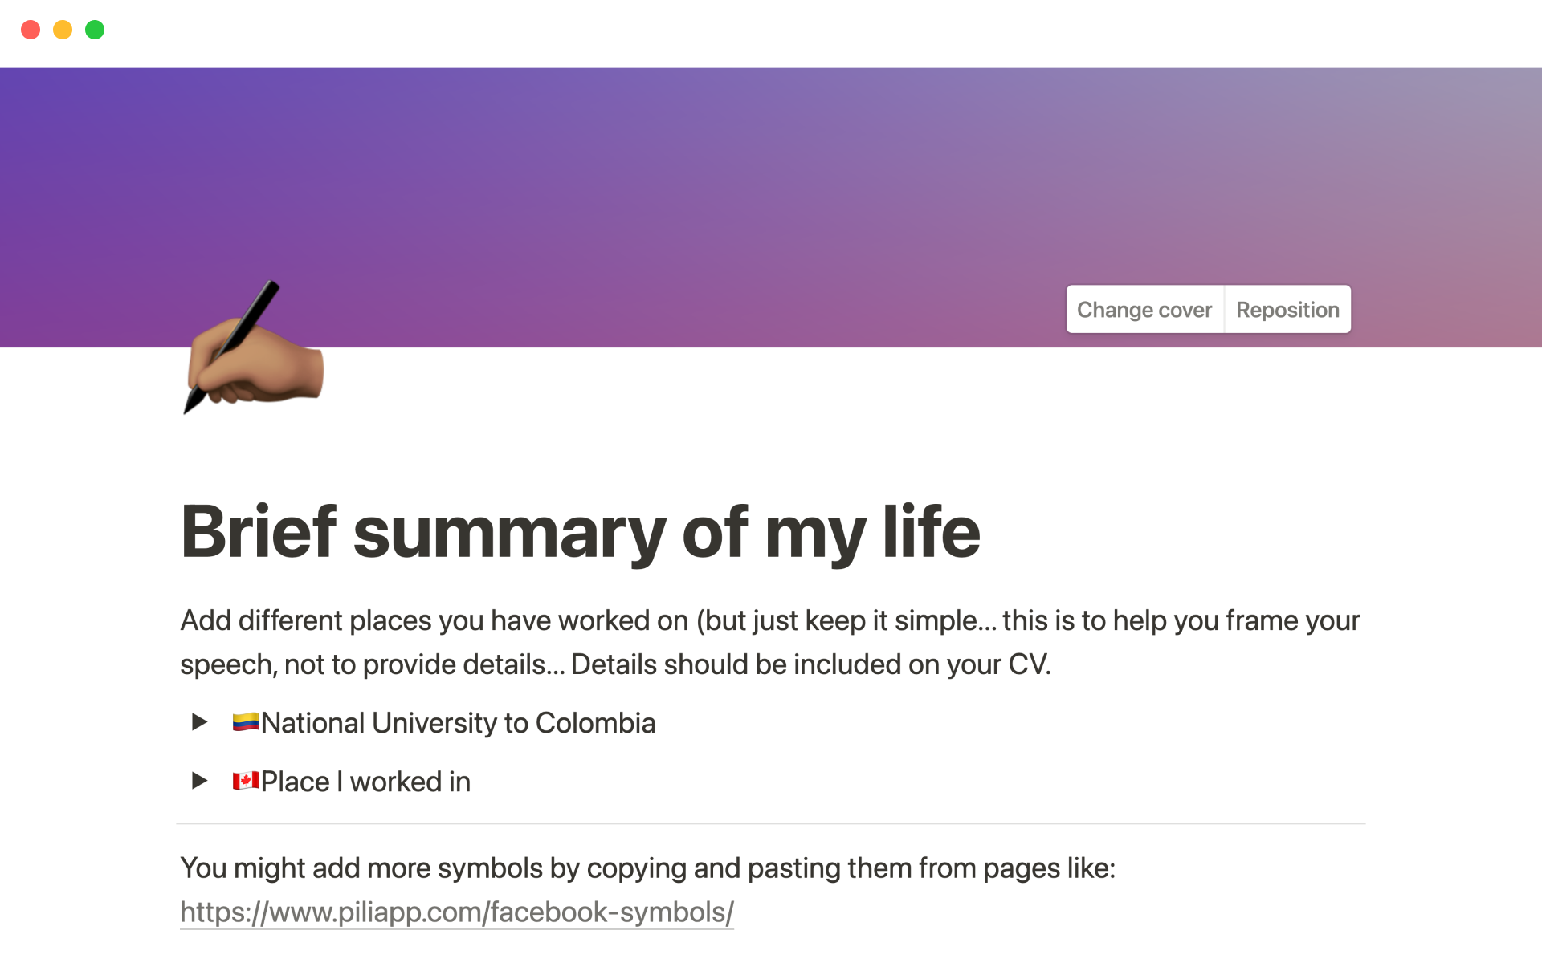Expand the Place I worked in toggle
This screenshot has width=1542, height=963.
click(x=199, y=781)
